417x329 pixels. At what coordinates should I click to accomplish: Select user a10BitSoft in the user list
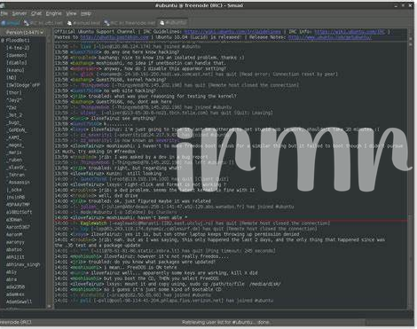pyautogui.click(x=19, y=212)
